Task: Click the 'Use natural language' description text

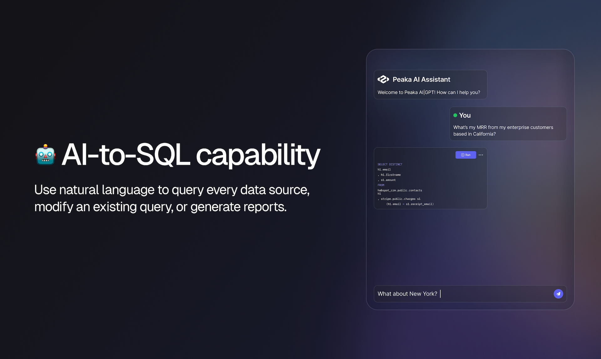Action: click(172, 198)
